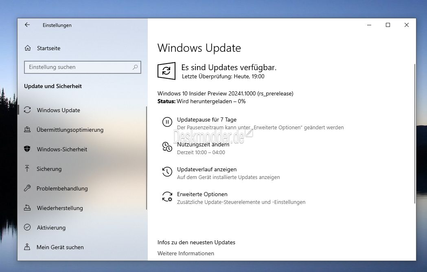Maximize the Einstellungen window
The height and width of the screenshot is (272, 427).
388,25
